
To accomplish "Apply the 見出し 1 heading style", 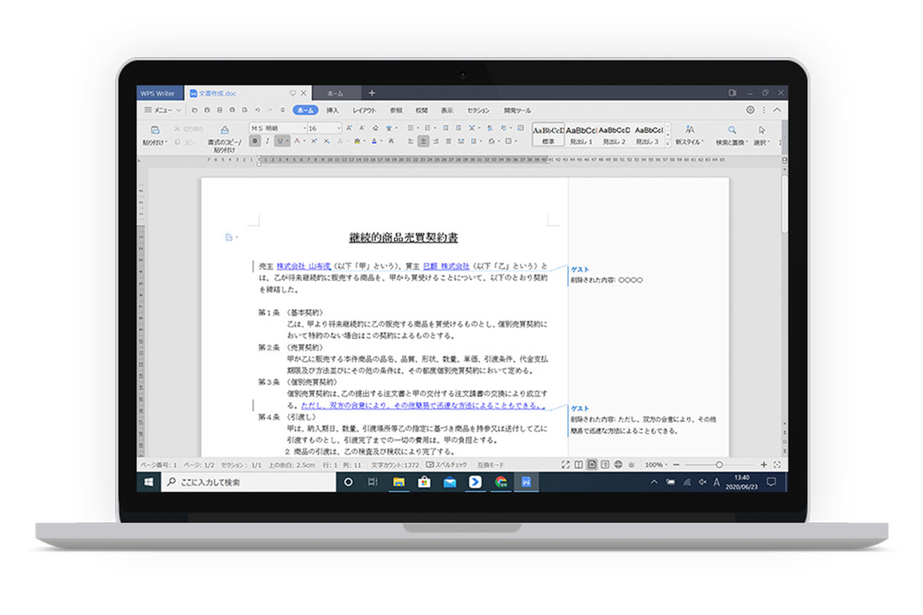I will tap(581, 134).
